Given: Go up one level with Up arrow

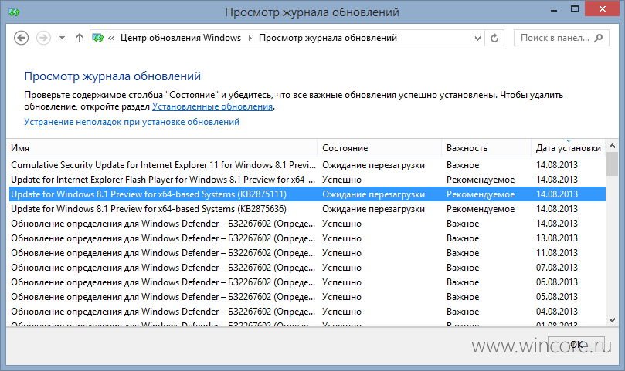Looking at the screenshot, I should pos(80,39).
